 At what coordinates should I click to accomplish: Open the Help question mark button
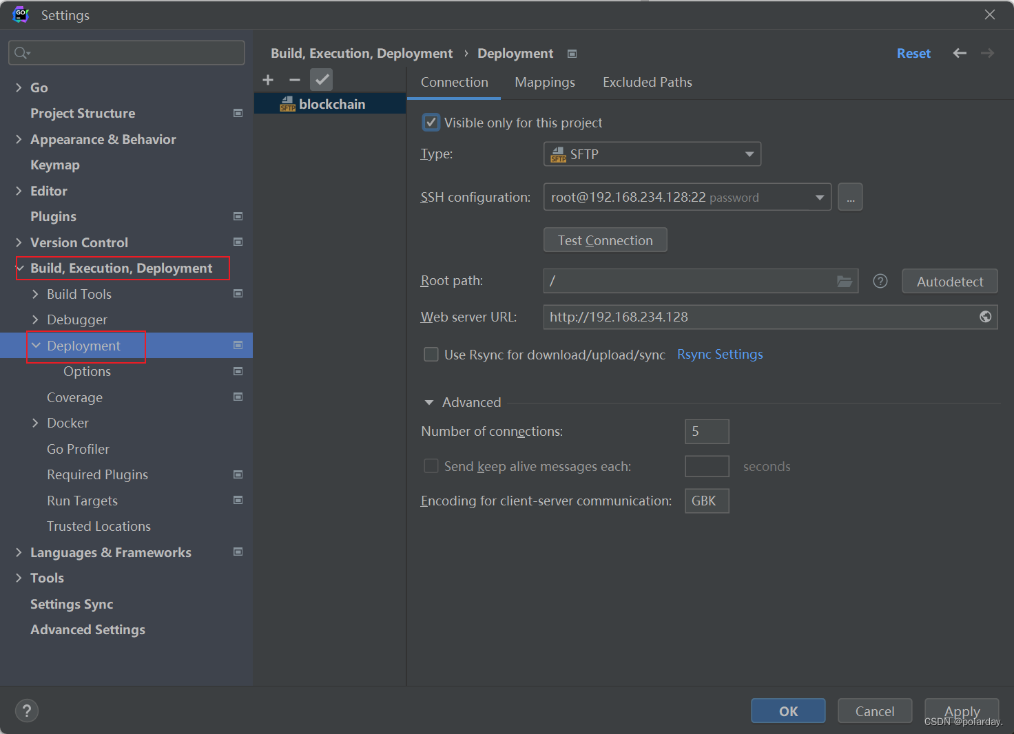coord(27,711)
